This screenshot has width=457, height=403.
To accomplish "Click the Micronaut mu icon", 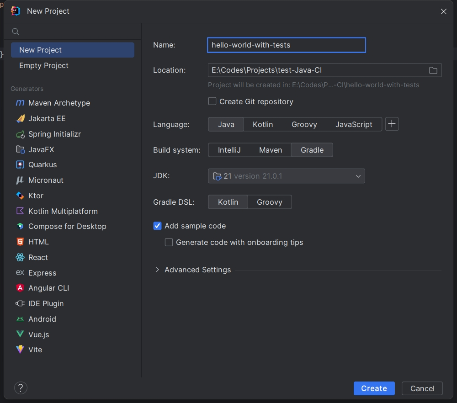I will pos(20,180).
